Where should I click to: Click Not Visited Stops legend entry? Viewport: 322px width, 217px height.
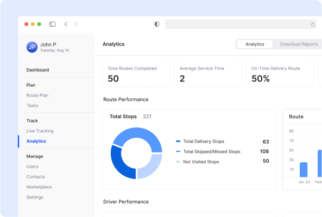197,162
